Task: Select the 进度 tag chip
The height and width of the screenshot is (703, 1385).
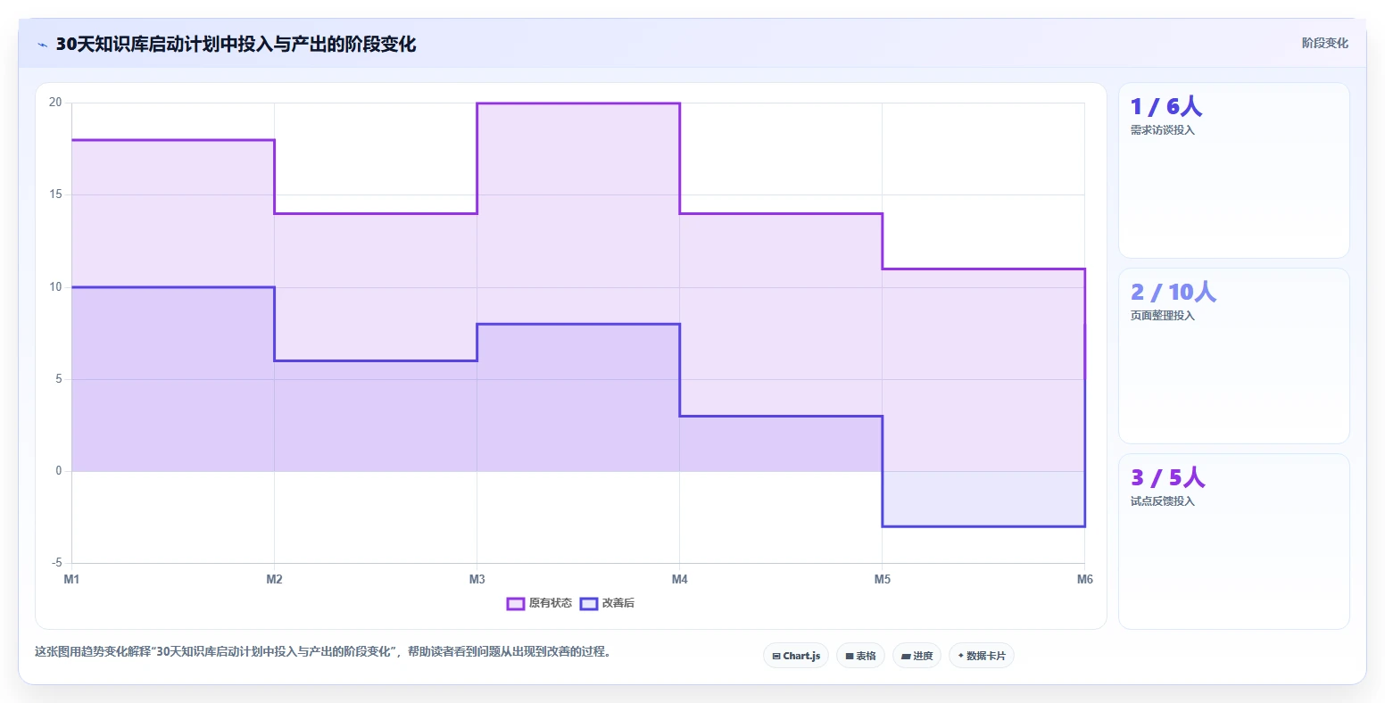Action: coord(916,656)
